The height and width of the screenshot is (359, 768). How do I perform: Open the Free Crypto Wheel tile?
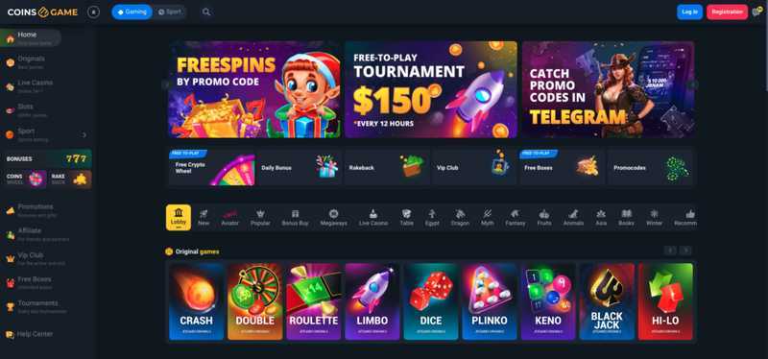[x=212, y=168]
